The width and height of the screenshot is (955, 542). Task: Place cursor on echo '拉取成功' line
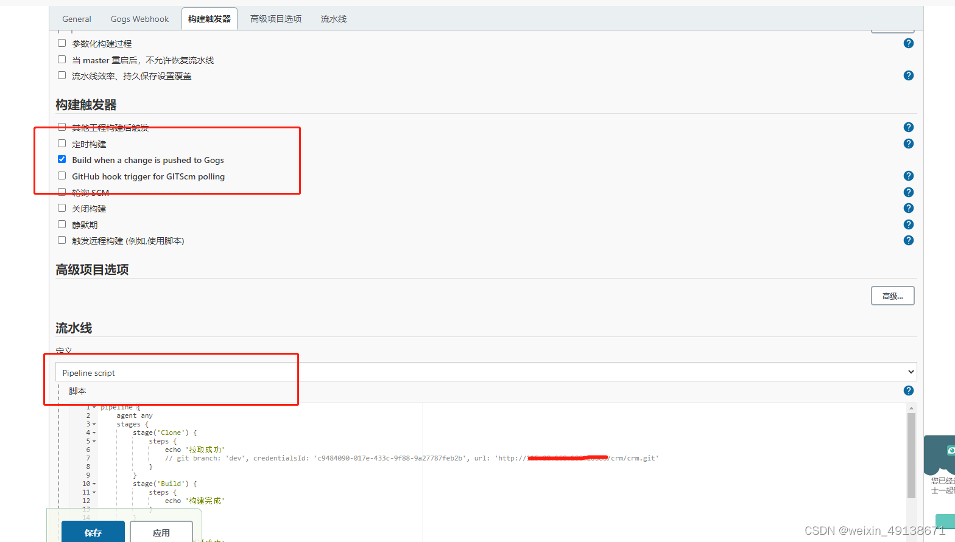(x=195, y=450)
